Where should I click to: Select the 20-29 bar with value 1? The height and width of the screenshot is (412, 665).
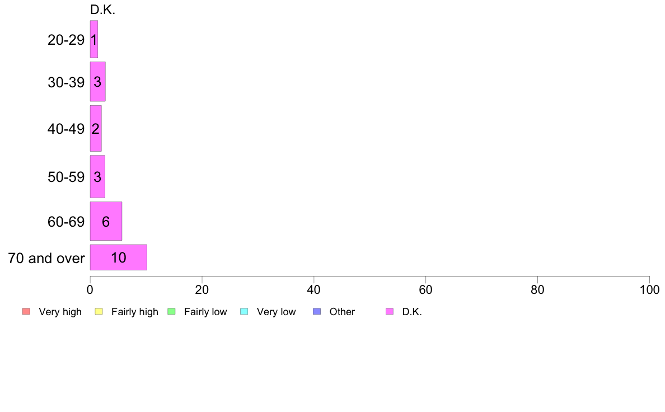point(93,39)
